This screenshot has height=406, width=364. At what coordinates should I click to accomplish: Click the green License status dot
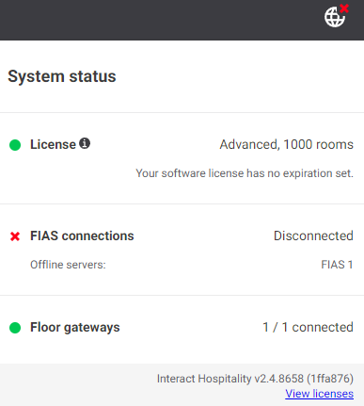pyautogui.click(x=15, y=145)
